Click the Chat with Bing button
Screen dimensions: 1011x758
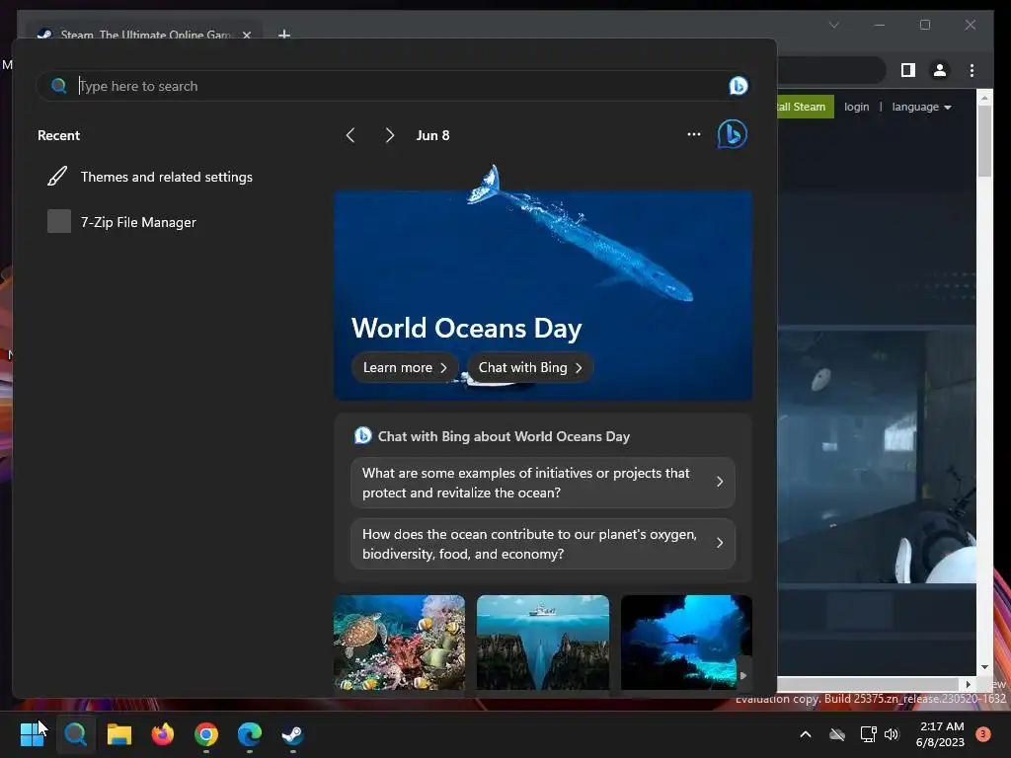coord(529,367)
